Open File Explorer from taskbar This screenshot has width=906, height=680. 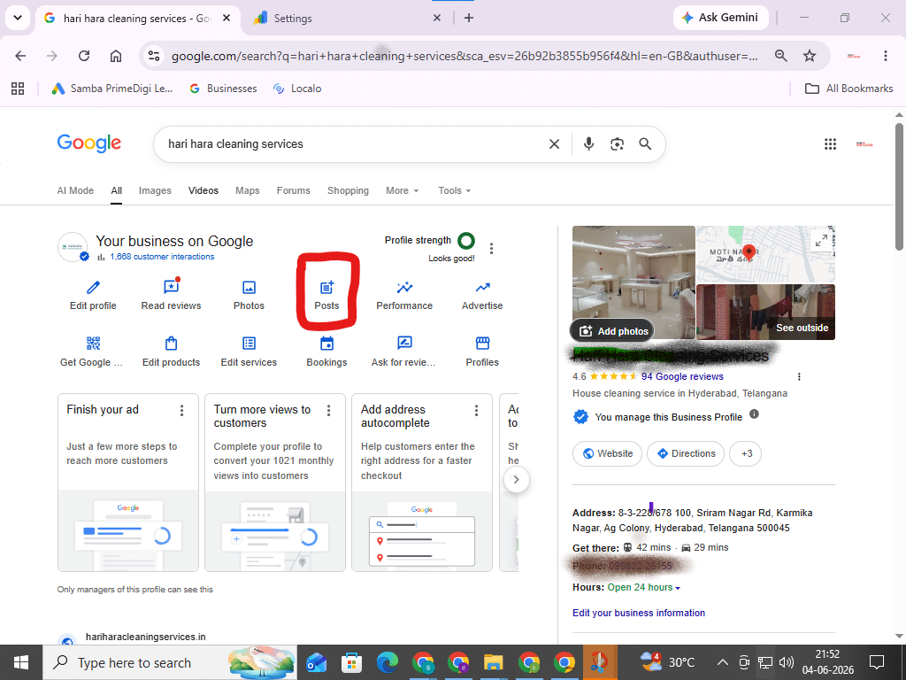point(493,662)
